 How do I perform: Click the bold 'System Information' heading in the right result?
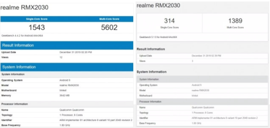(152, 72)
